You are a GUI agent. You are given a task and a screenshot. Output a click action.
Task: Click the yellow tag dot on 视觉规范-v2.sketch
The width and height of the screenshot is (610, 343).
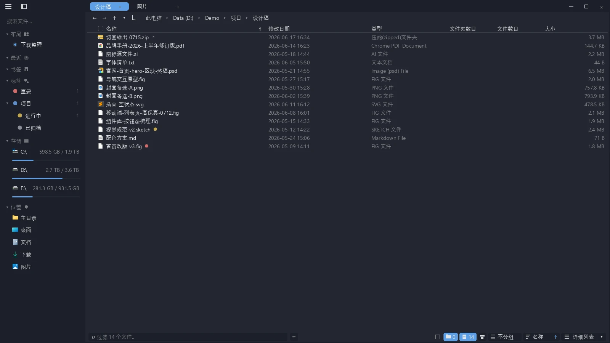[x=155, y=129]
